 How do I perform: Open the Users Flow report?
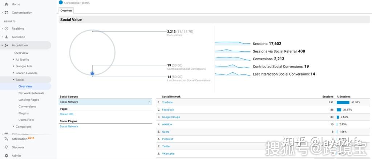[26, 120]
